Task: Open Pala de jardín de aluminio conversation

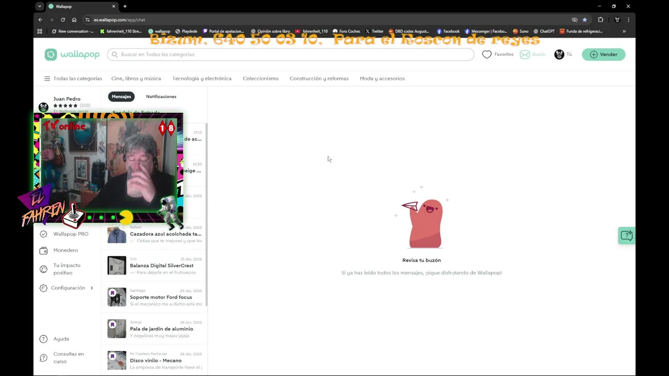Action: (154, 328)
